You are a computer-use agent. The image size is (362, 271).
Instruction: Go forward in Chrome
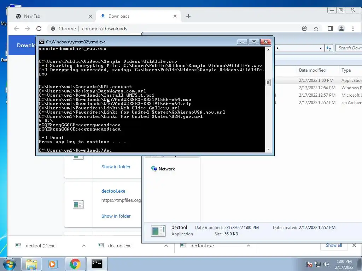28,29
